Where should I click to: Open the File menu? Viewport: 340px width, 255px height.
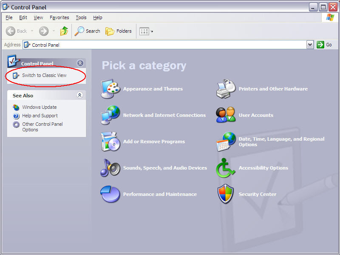point(9,17)
